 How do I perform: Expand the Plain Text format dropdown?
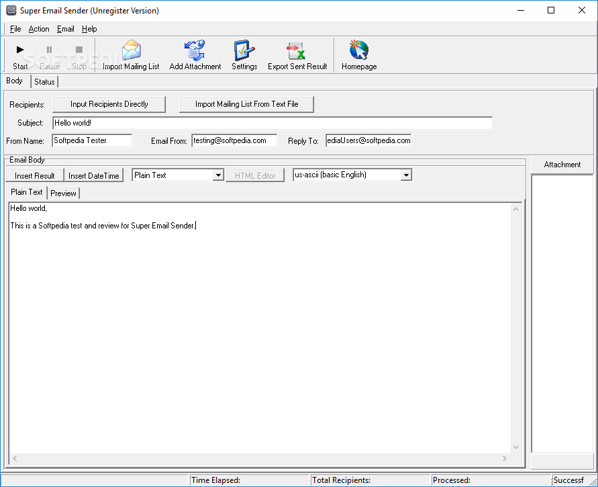[x=218, y=175]
